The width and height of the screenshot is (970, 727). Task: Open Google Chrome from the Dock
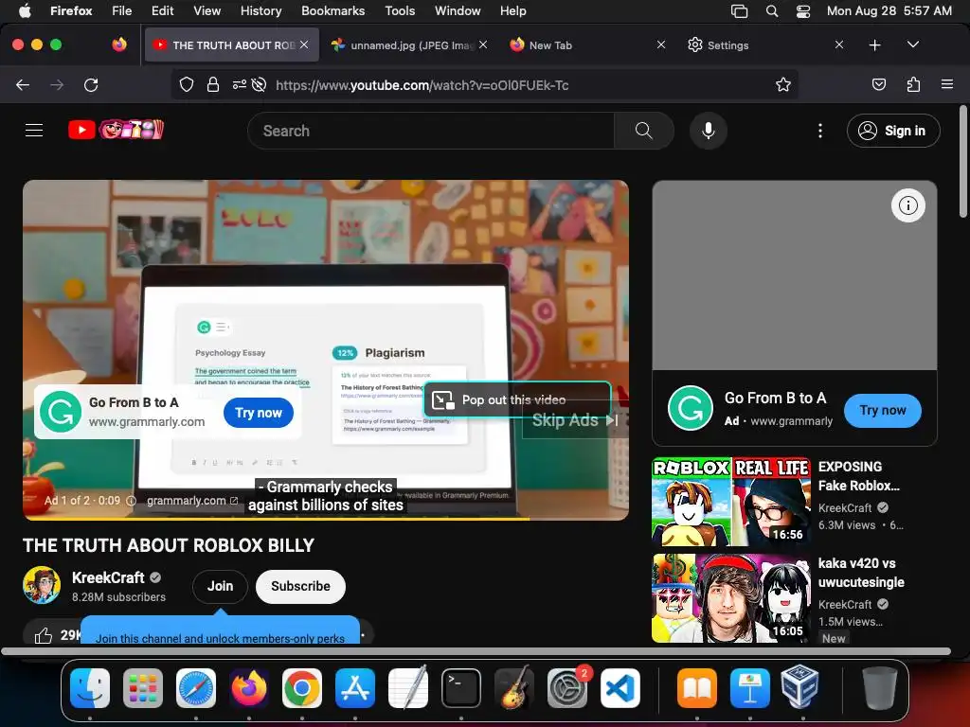(302, 688)
